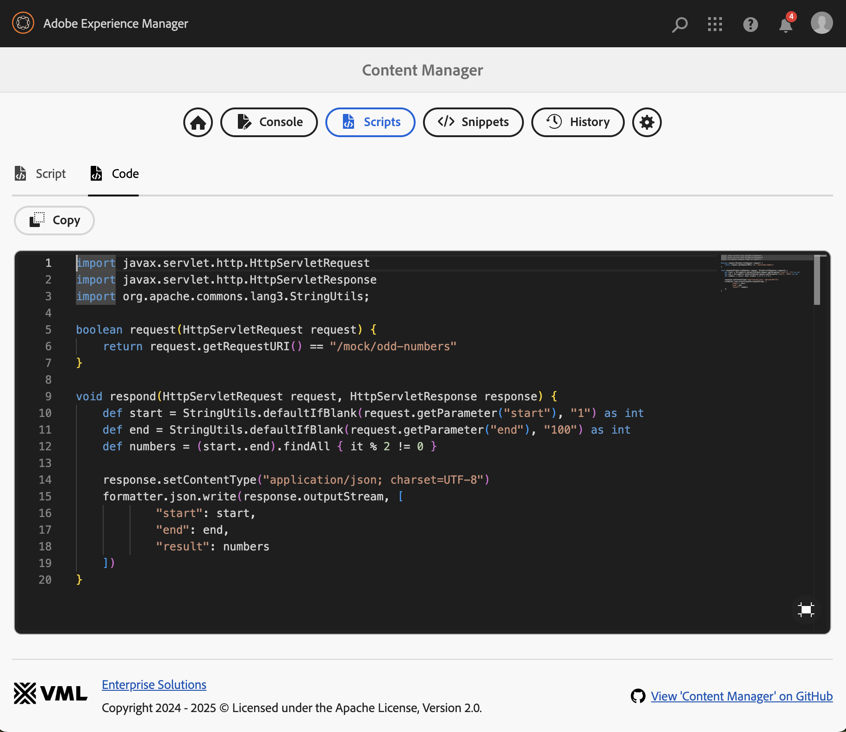Select the Code tab
This screenshot has height=732, width=846.
pyautogui.click(x=113, y=174)
